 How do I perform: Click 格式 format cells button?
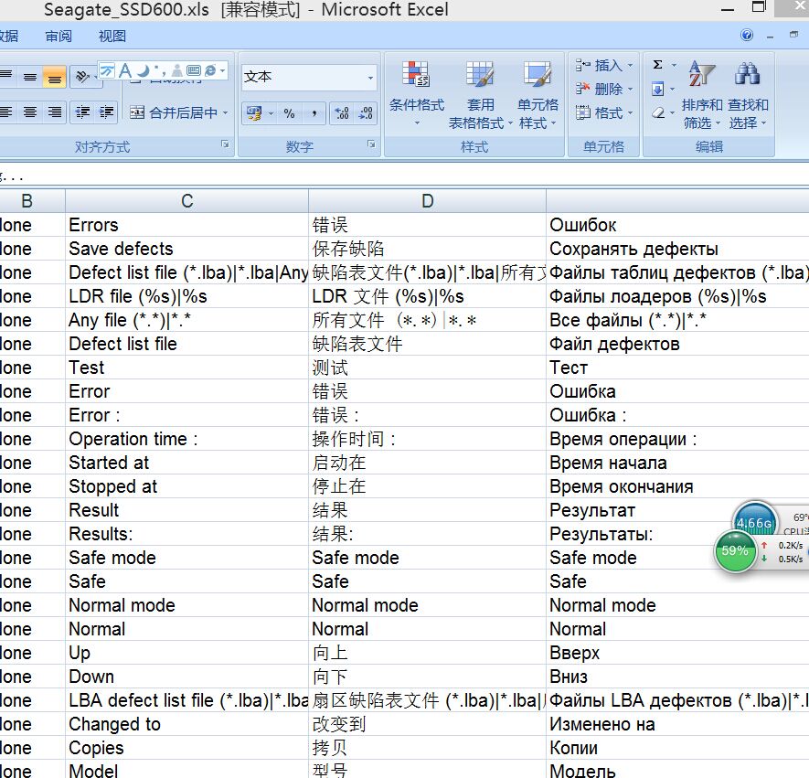pos(599,112)
